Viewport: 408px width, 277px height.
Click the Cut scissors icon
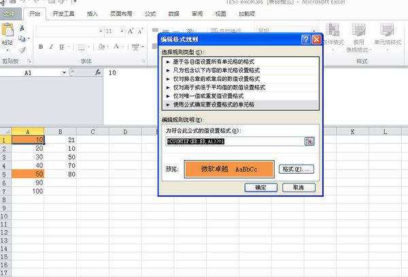click(22, 28)
